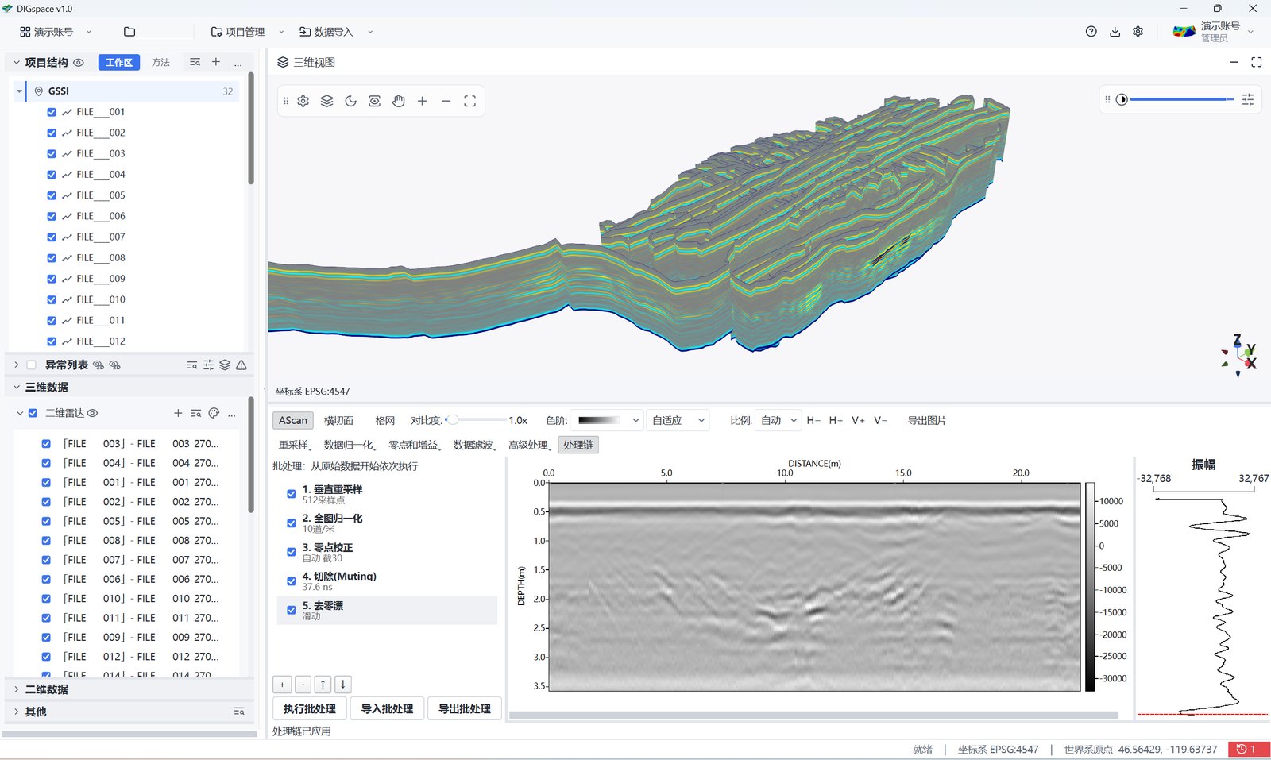Click the 导出图片 button
The height and width of the screenshot is (760, 1271).
pos(926,420)
